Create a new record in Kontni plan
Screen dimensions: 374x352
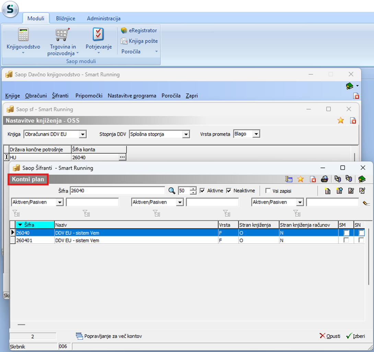(x=328, y=191)
